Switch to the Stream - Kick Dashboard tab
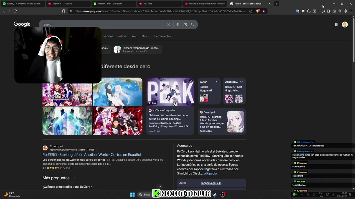 114,4
